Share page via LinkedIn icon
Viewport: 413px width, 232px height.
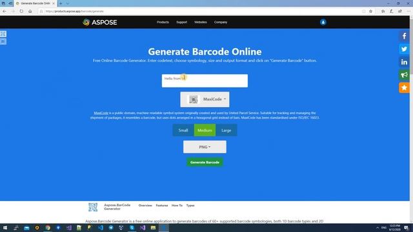coord(404,62)
